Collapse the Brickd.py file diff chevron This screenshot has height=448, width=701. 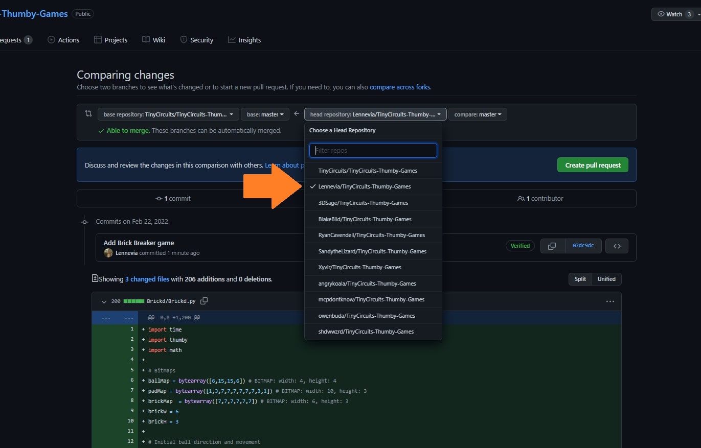tap(104, 301)
